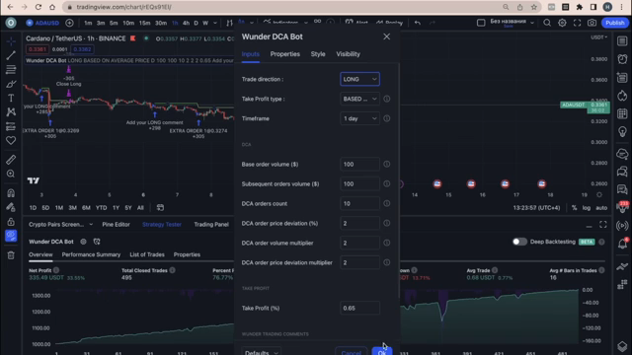Open the ideas lightbulb panel
Screen dimensions: 632x355
(x=622, y=131)
